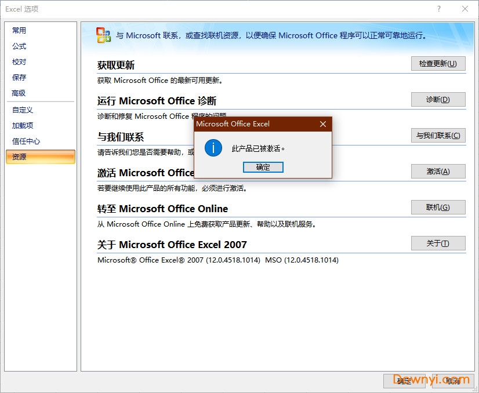Click the 运行 Microsoft Office 诊断 heading

[157, 101]
